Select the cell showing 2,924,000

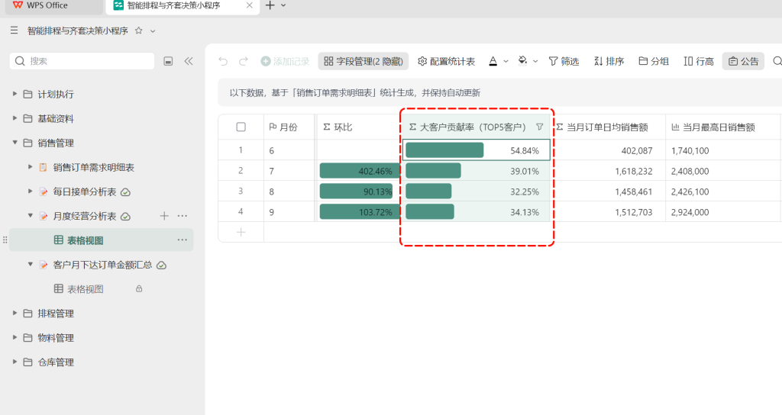click(722, 212)
